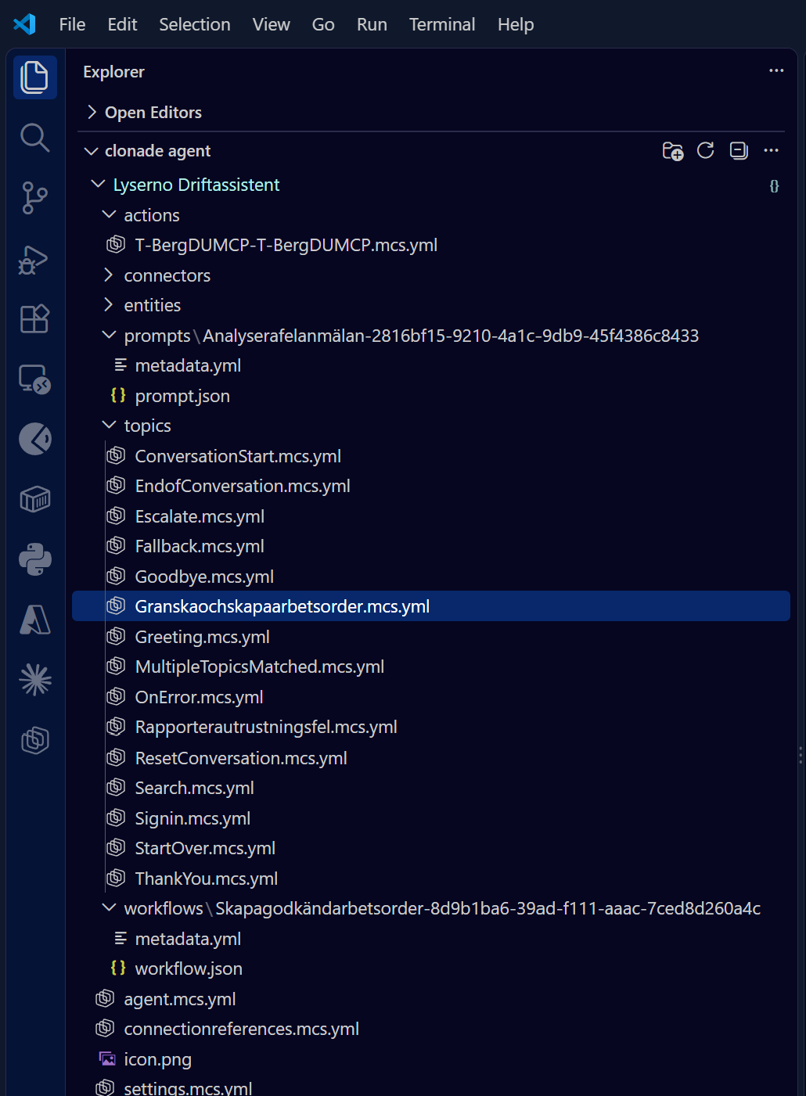Open the Azure activity bar icon
The height and width of the screenshot is (1096, 806).
click(x=34, y=620)
